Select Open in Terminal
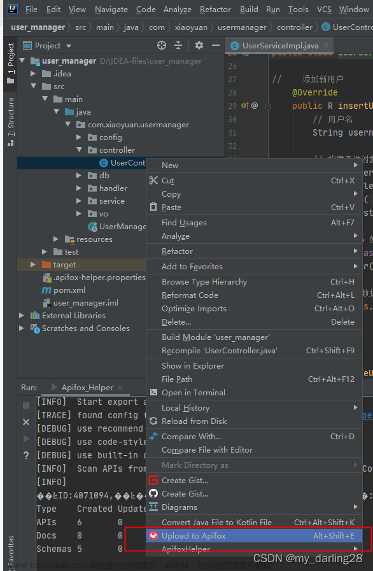373x571 pixels. tap(254, 393)
